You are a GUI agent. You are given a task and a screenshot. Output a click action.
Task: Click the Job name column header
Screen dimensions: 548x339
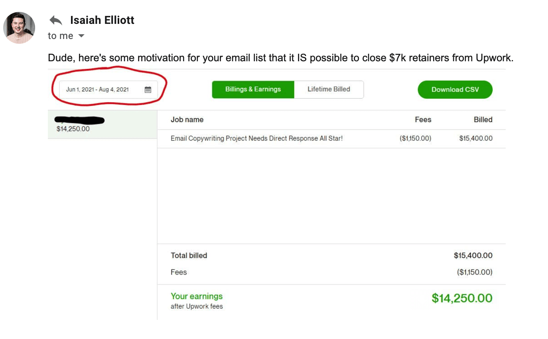point(187,119)
